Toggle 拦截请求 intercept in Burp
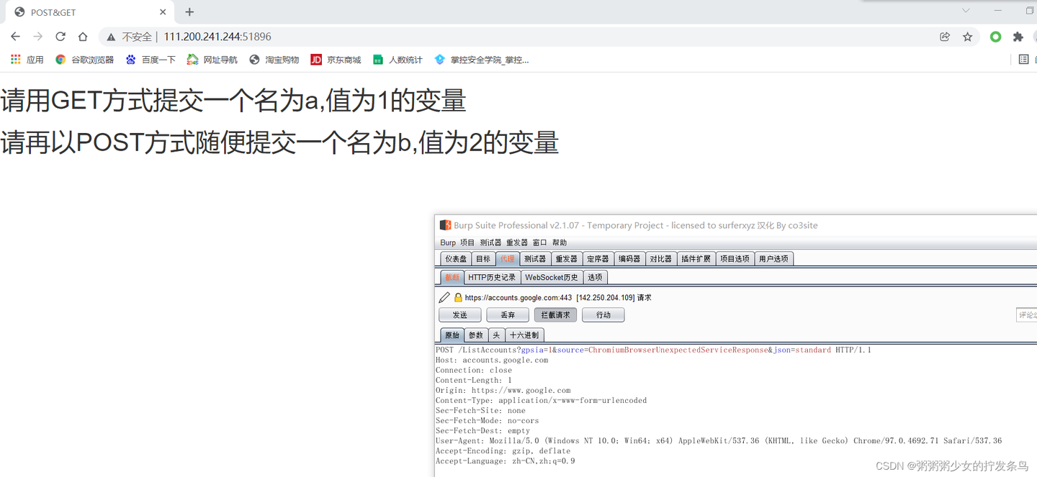The image size is (1037, 477). [x=555, y=314]
